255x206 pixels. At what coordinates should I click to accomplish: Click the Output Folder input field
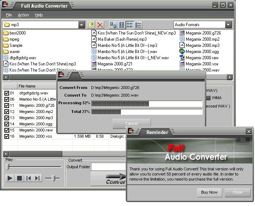(x=109, y=167)
